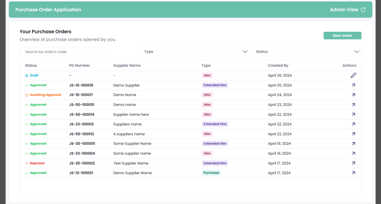Click supplier name Suppliers name

point(127,124)
